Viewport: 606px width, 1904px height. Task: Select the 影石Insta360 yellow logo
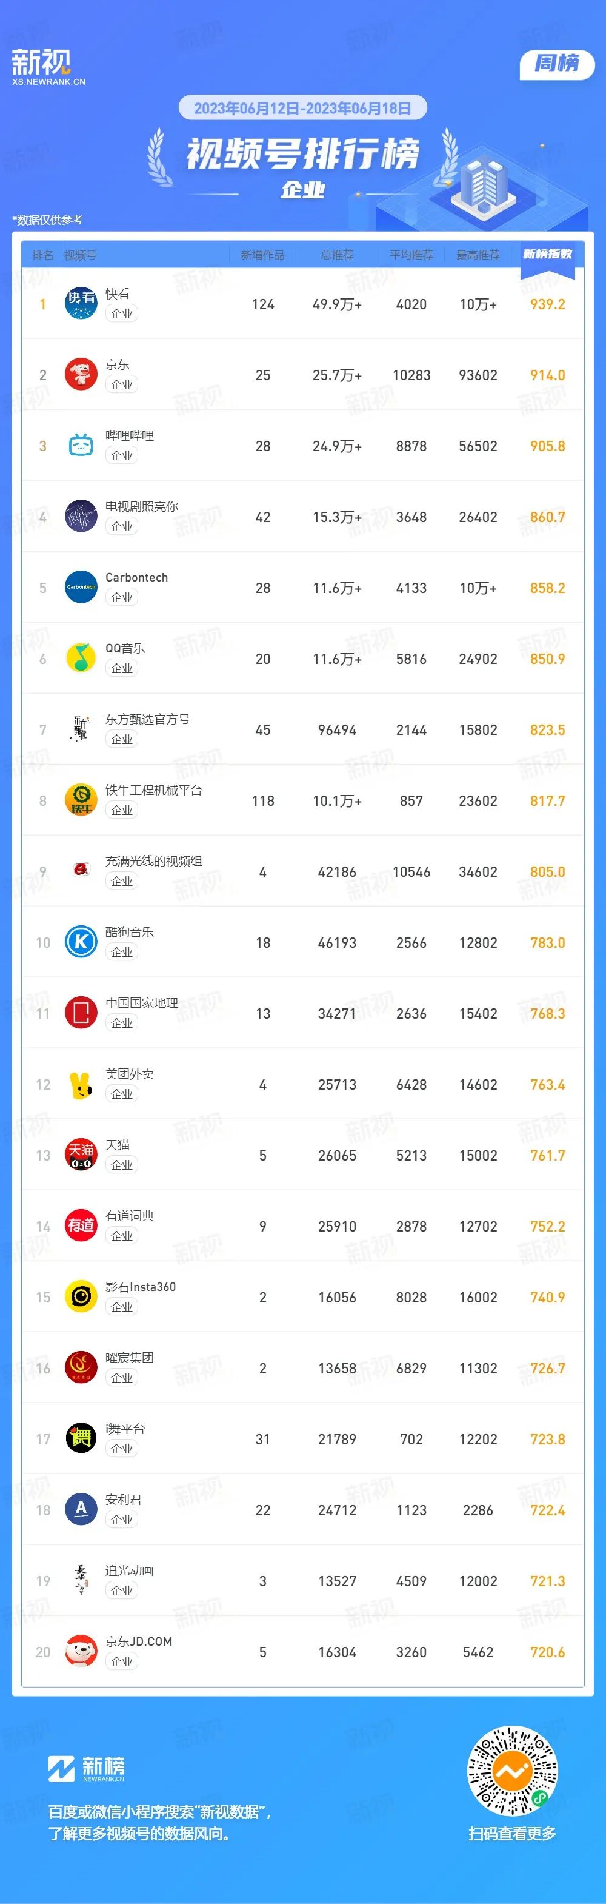coord(81,1297)
